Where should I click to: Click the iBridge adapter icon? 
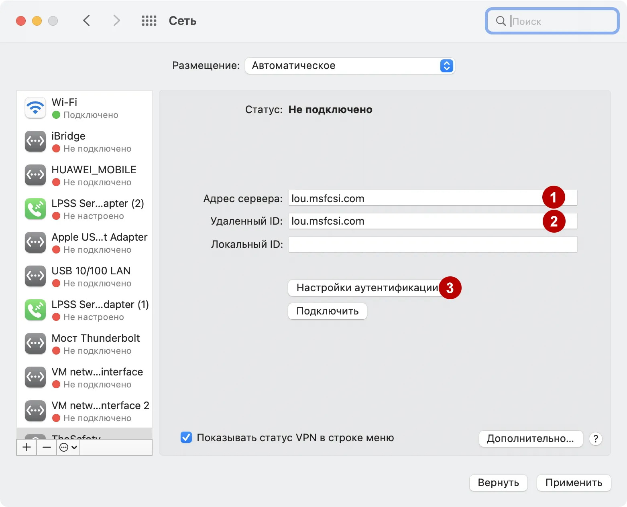pos(35,141)
